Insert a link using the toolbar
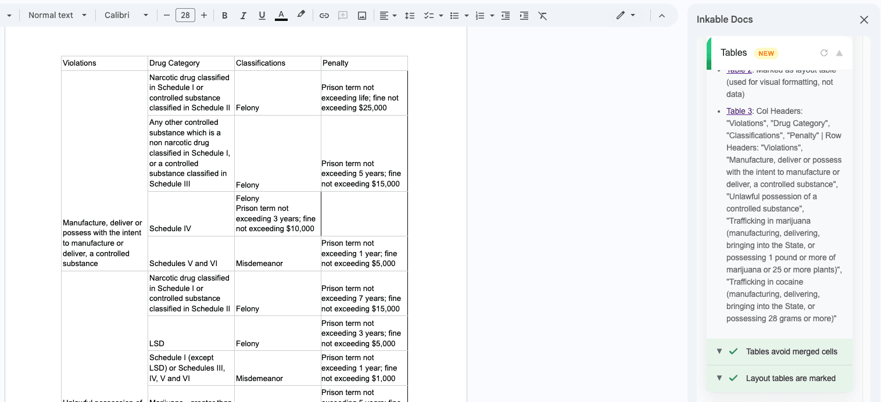The image size is (881, 402). point(324,16)
